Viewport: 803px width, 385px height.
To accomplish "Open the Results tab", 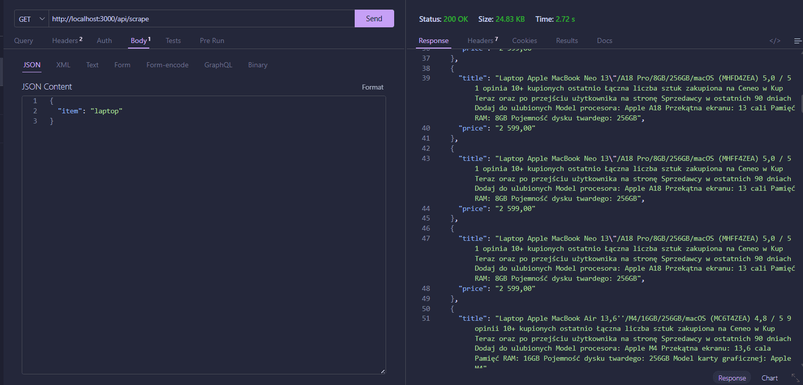I will point(567,40).
